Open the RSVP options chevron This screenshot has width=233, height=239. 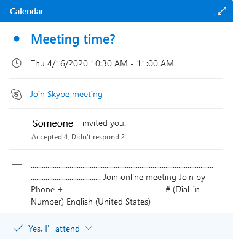pyautogui.click(x=89, y=228)
